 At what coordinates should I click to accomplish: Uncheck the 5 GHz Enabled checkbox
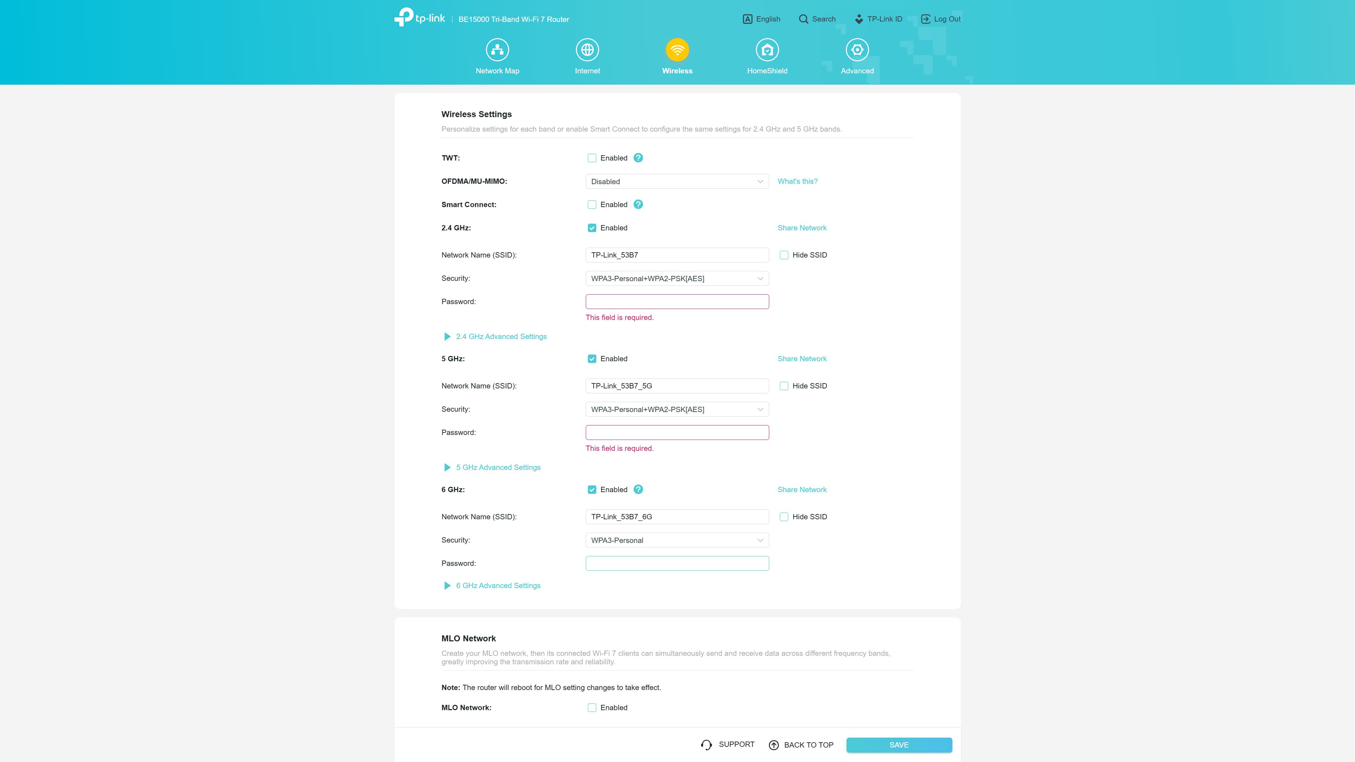click(592, 359)
